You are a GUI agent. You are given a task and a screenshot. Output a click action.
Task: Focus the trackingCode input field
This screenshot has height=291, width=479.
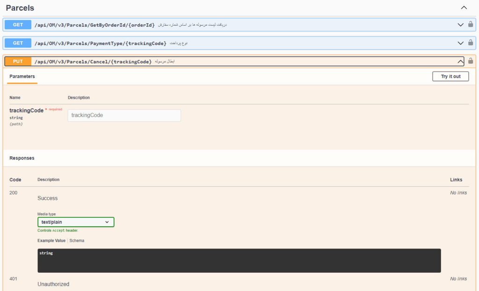[124, 116]
